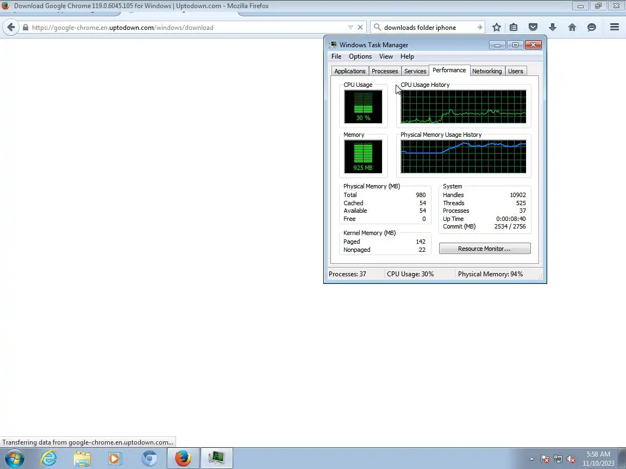This screenshot has height=469, width=626.
Task: Minimize the Windows Task Manager window
Action: (497, 45)
